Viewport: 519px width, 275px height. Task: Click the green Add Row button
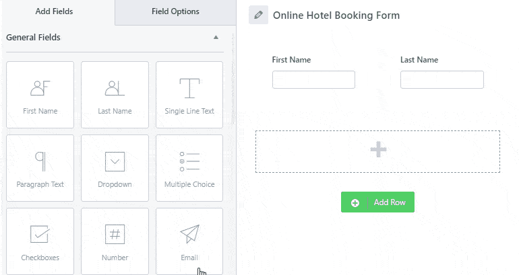[x=377, y=202]
